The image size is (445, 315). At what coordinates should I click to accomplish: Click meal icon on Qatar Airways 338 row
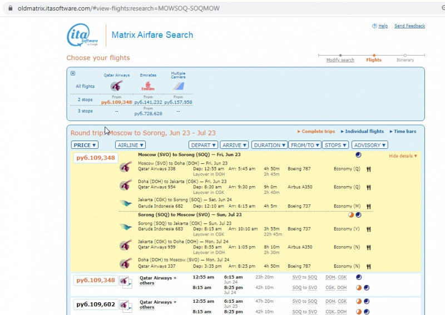tap(368, 169)
